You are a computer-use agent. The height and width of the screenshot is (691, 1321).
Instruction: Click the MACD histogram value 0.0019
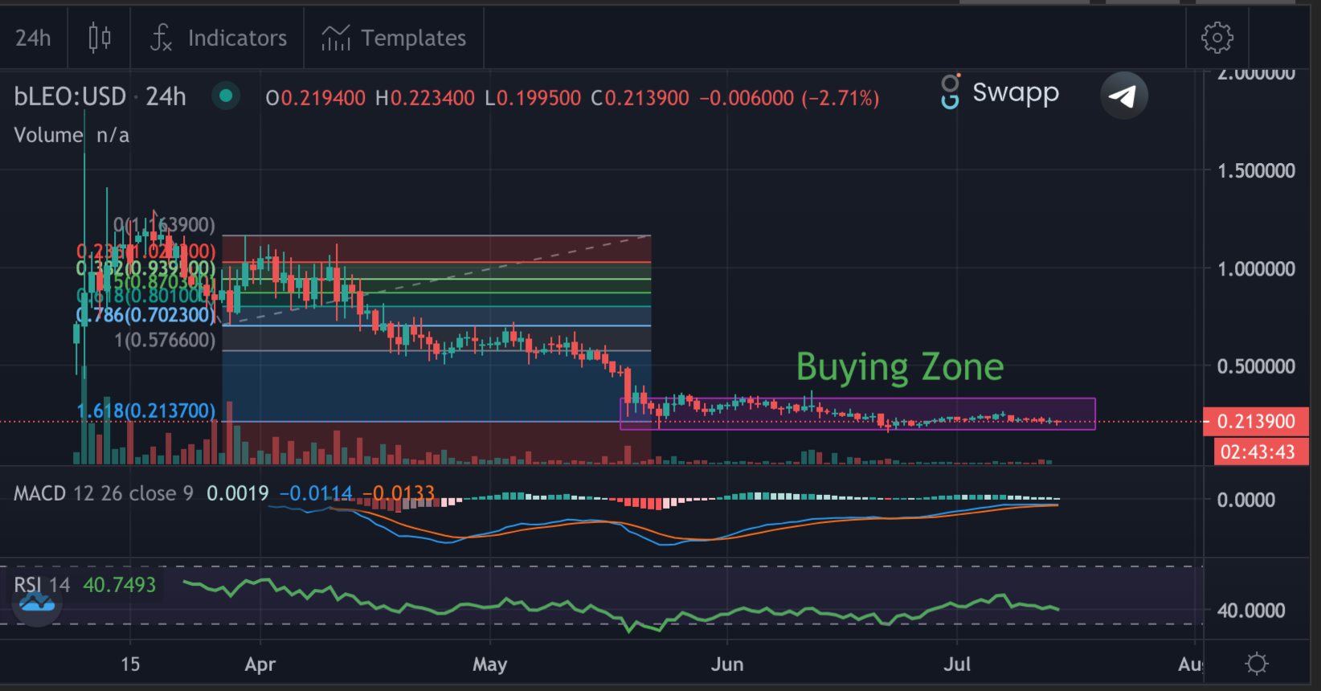pyautogui.click(x=238, y=493)
